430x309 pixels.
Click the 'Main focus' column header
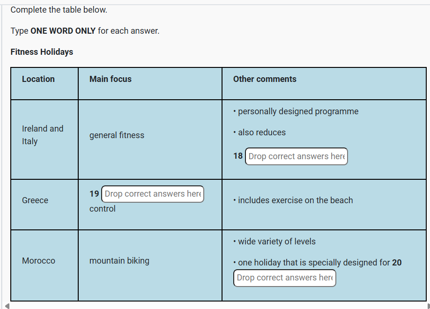(111, 79)
